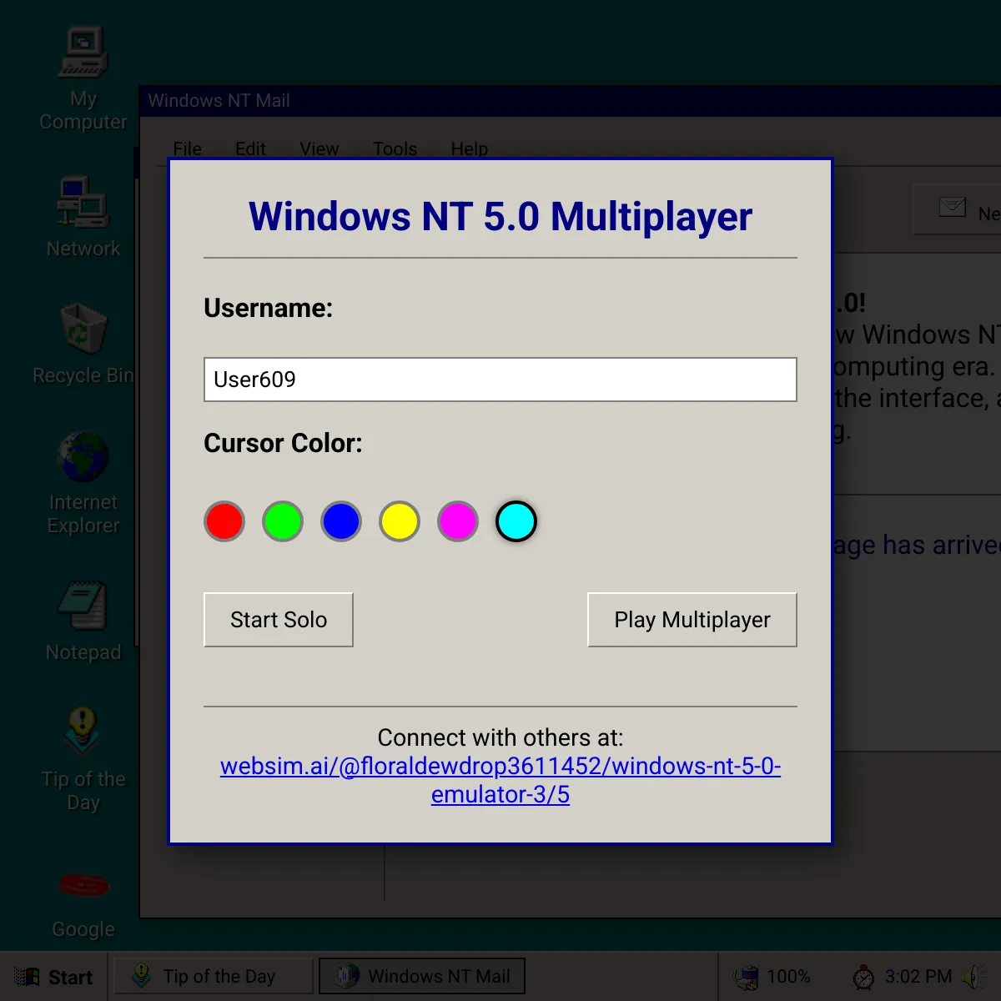Viewport: 1001px width, 1001px height.
Task: Click the Username text field
Action: (500, 380)
